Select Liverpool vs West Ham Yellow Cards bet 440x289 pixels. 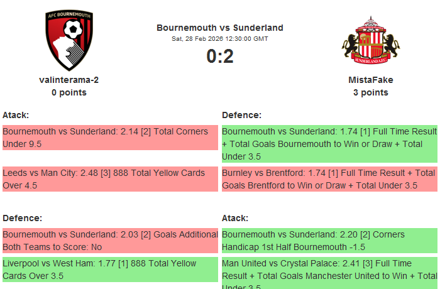click(110, 270)
